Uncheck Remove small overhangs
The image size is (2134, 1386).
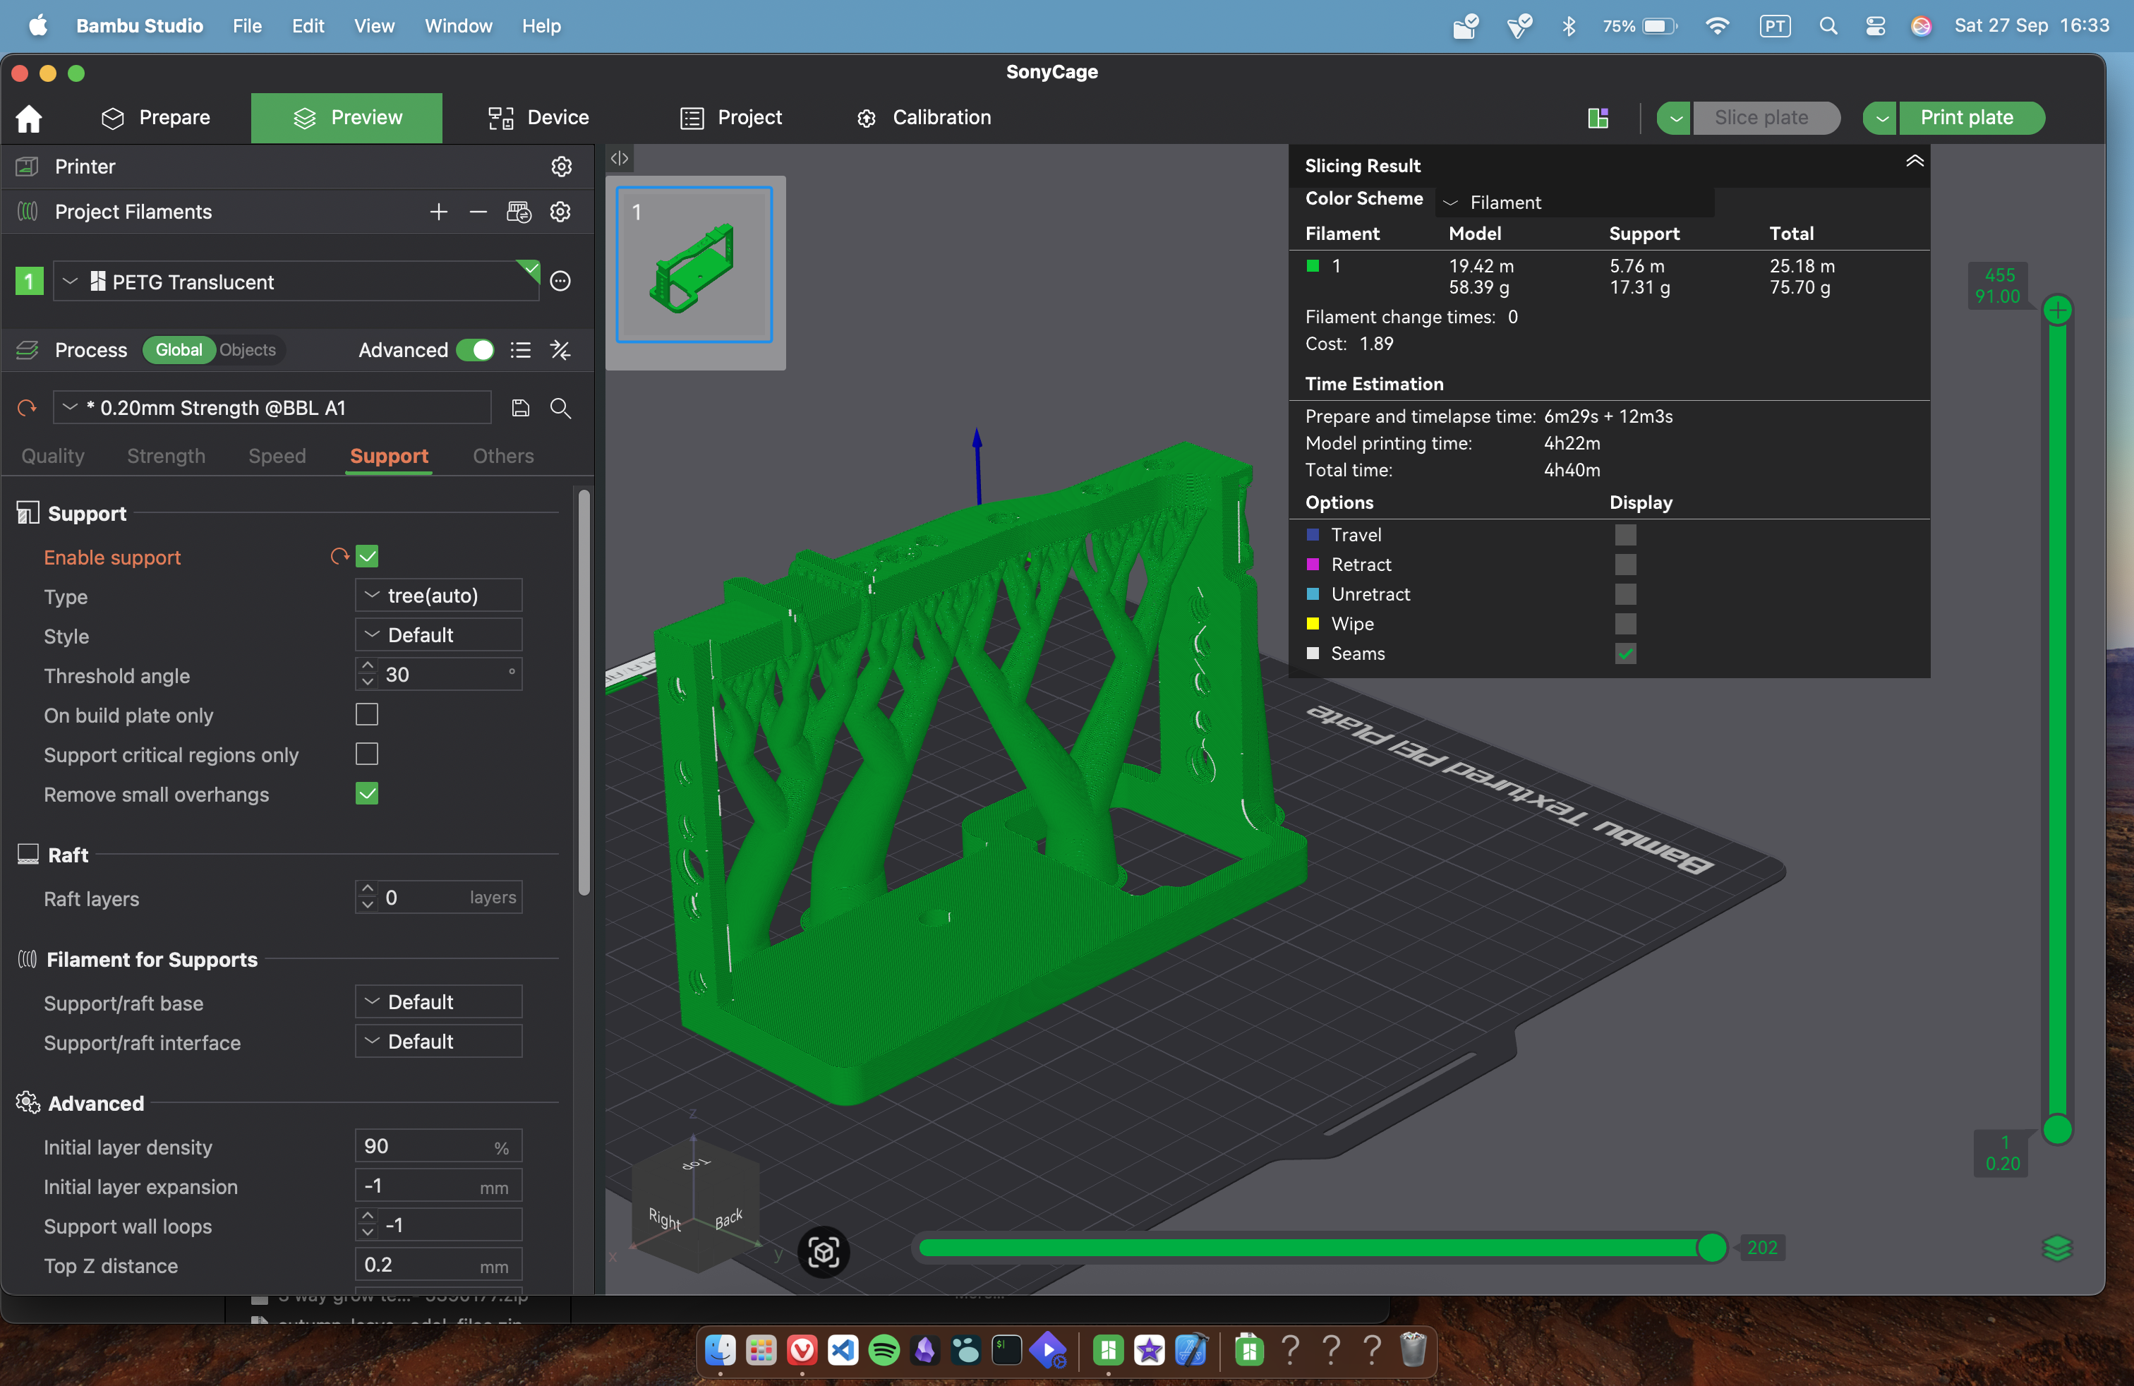pos(367,793)
